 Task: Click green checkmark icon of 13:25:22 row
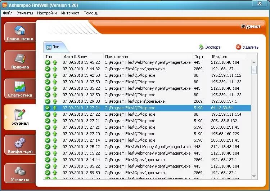[x=48, y=147]
